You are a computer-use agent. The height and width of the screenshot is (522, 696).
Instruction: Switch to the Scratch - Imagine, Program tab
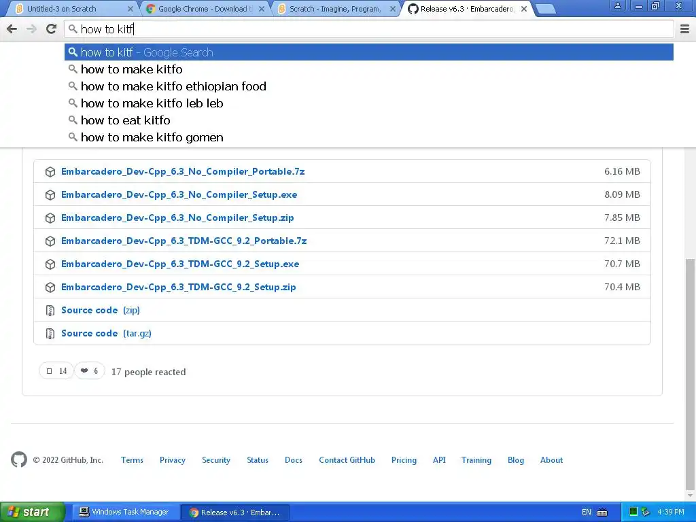(x=335, y=9)
